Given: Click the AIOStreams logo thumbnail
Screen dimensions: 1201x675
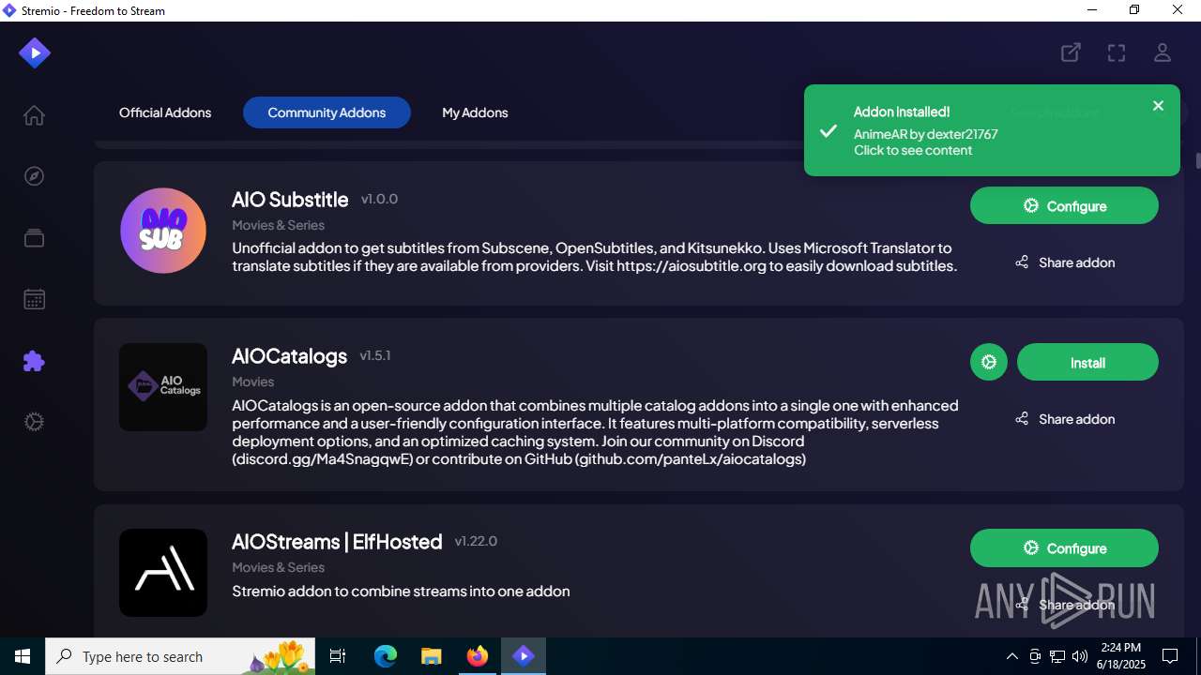Looking at the screenshot, I should 163,573.
